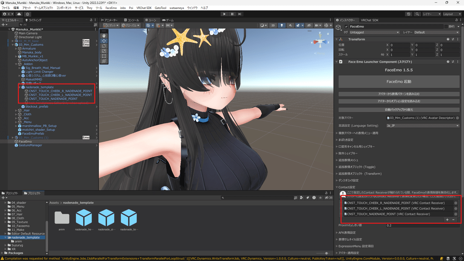
Task: Click アバターからオプション設定を読み込む button
Action: click(x=399, y=101)
